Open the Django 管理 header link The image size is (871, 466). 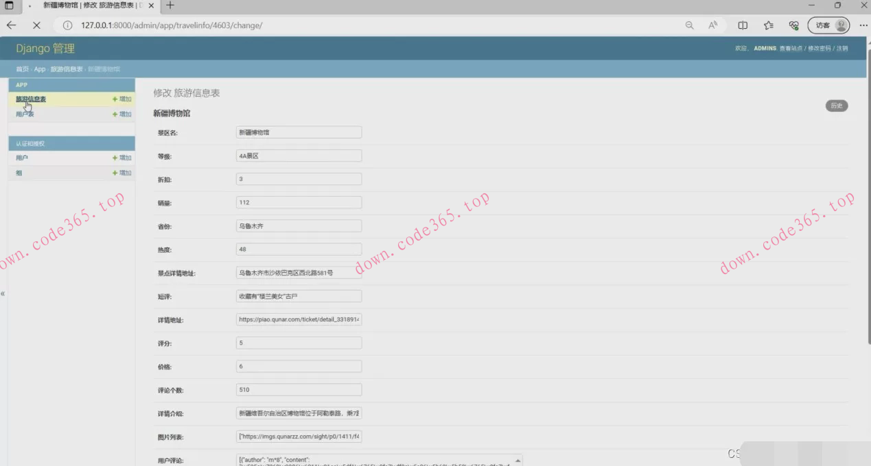[45, 49]
